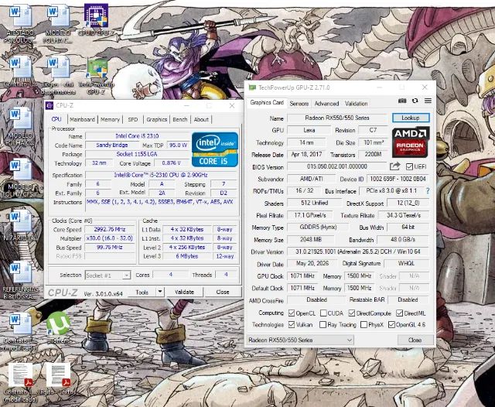This screenshot has height=407, width=495.
Task: Select the Graphics Card tab in GPU-Z
Action: coord(267,103)
